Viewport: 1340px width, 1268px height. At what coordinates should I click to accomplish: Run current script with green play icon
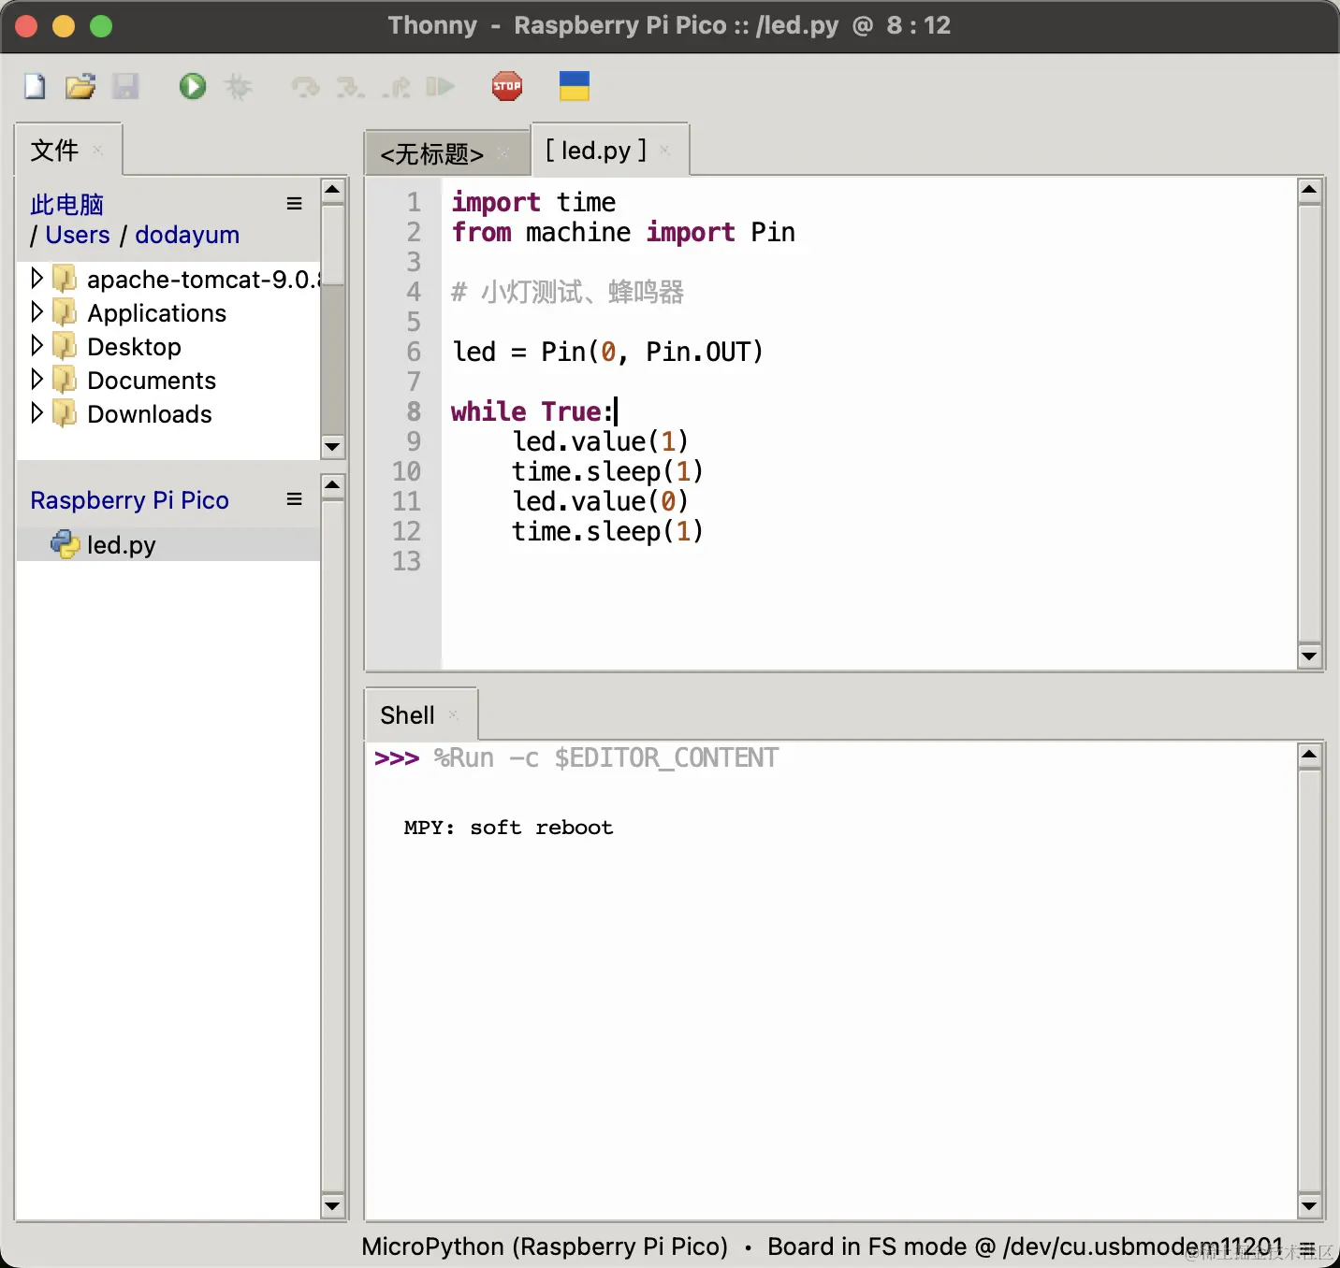click(x=193, y=87)
